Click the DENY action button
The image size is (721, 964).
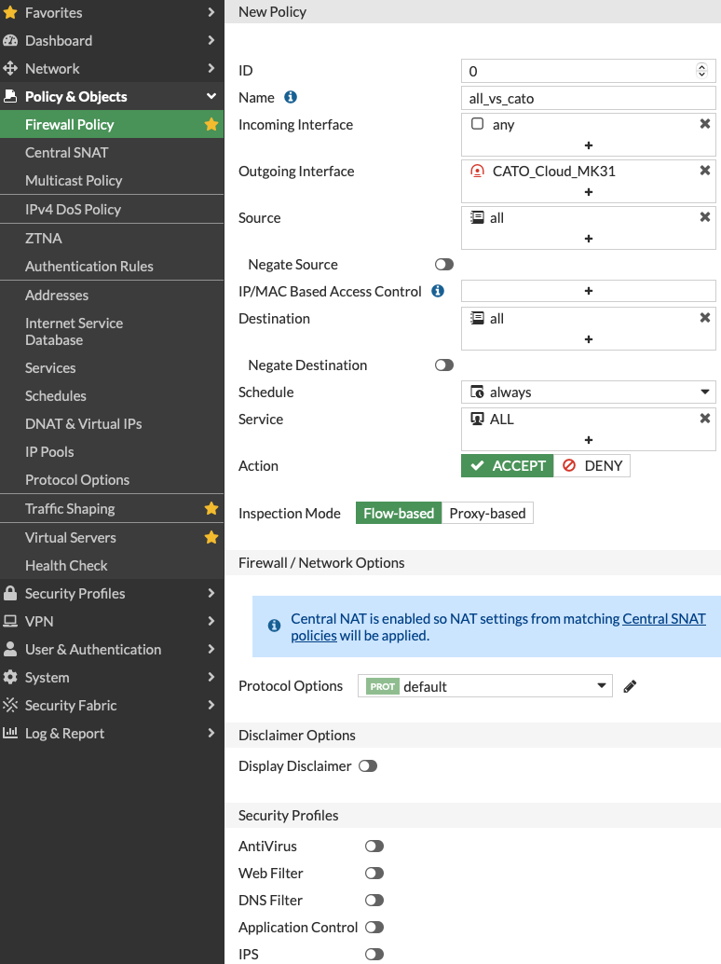[592, 465]
